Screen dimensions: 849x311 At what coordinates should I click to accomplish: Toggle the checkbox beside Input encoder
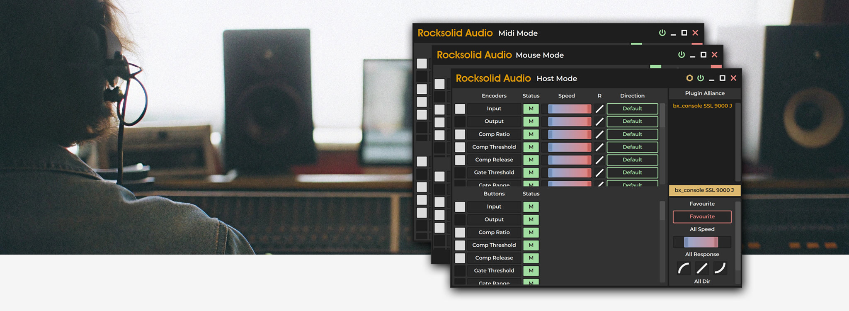[460, 109]
